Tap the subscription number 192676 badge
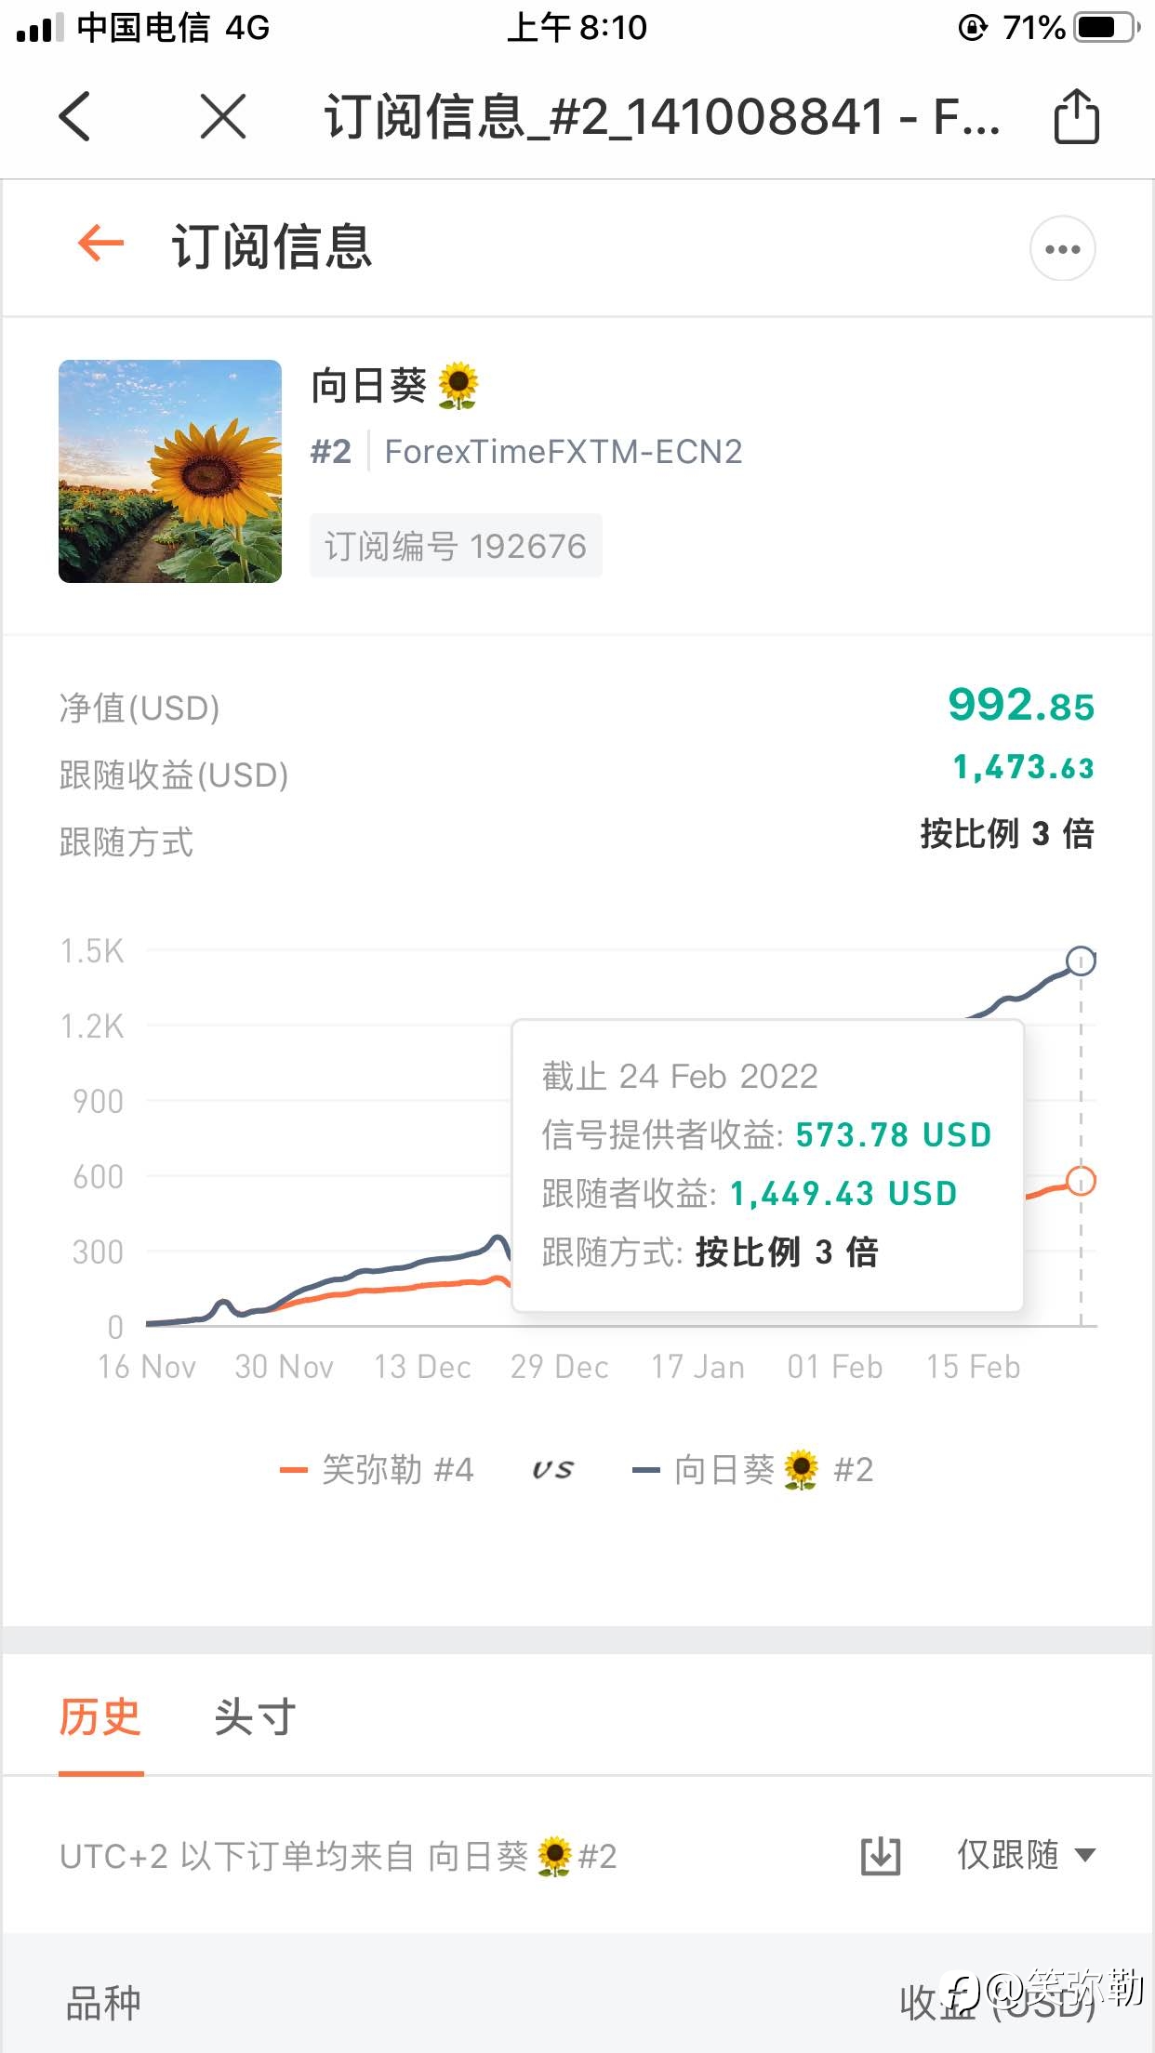The width and height of the screenshot is (1155, 2053). coord(456,546)
